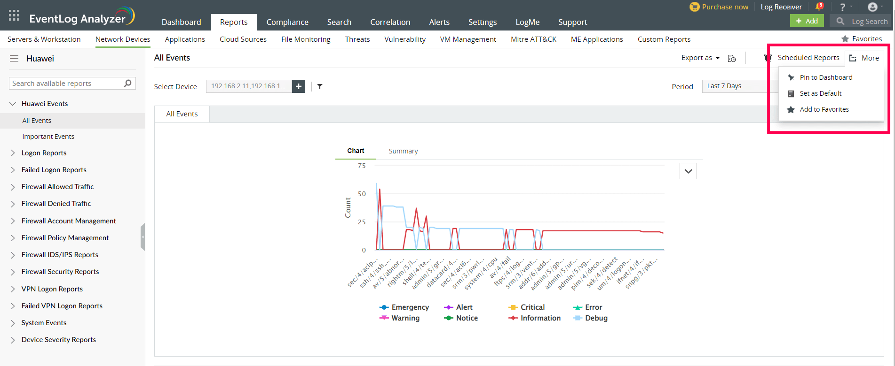Open the Custom Reports sub-tab
895x366 pixels.
click(x=664, y=39)
